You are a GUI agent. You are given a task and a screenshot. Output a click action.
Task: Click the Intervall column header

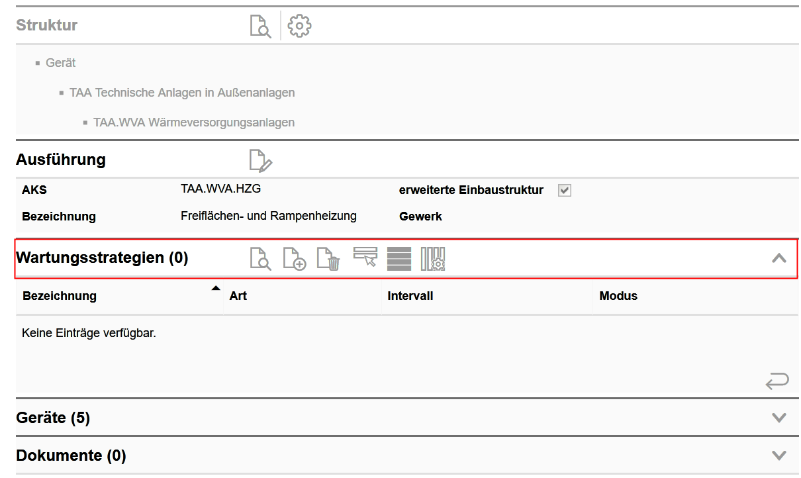pos(410,295)
